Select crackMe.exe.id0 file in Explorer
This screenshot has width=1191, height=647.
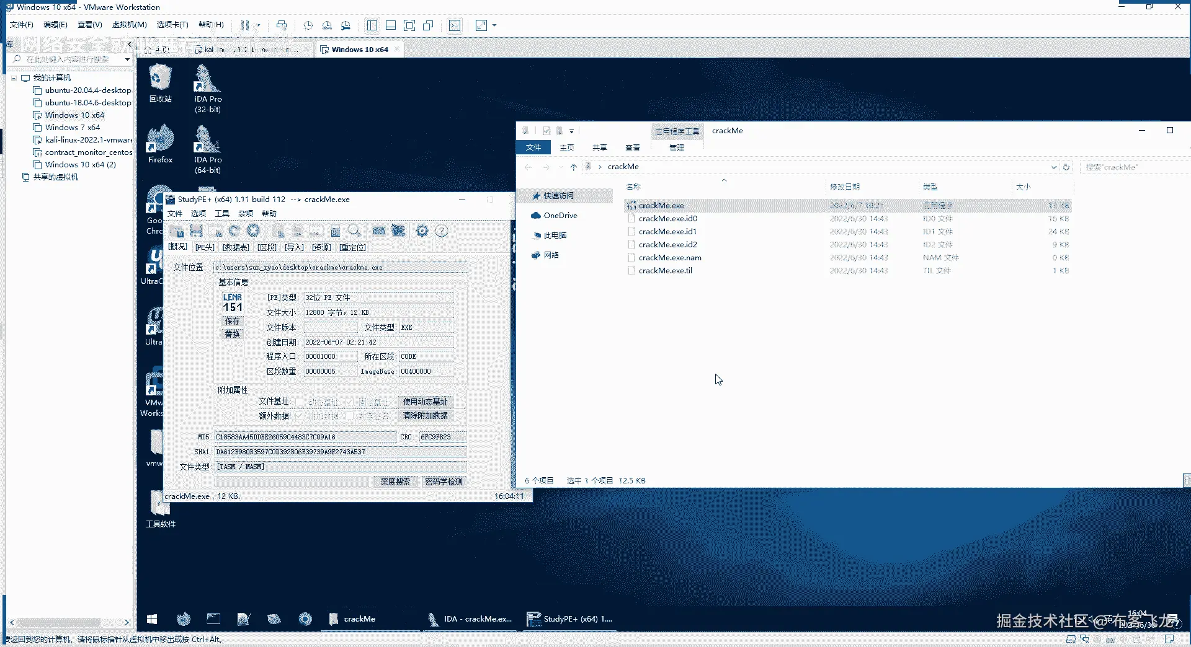(x=668, y=219)
